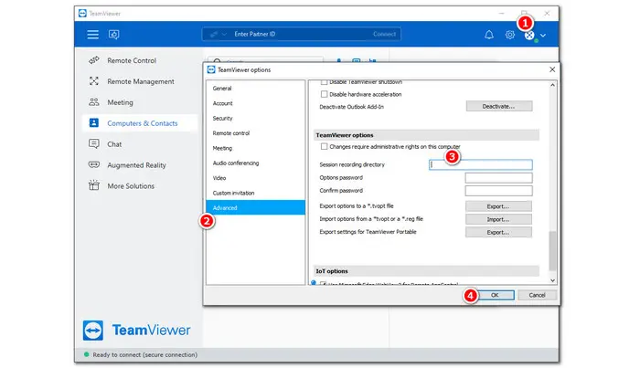Click the Chat bubble icon
Image resolution: width=640 pixels, height=368 pixels.
pos(94,144)
